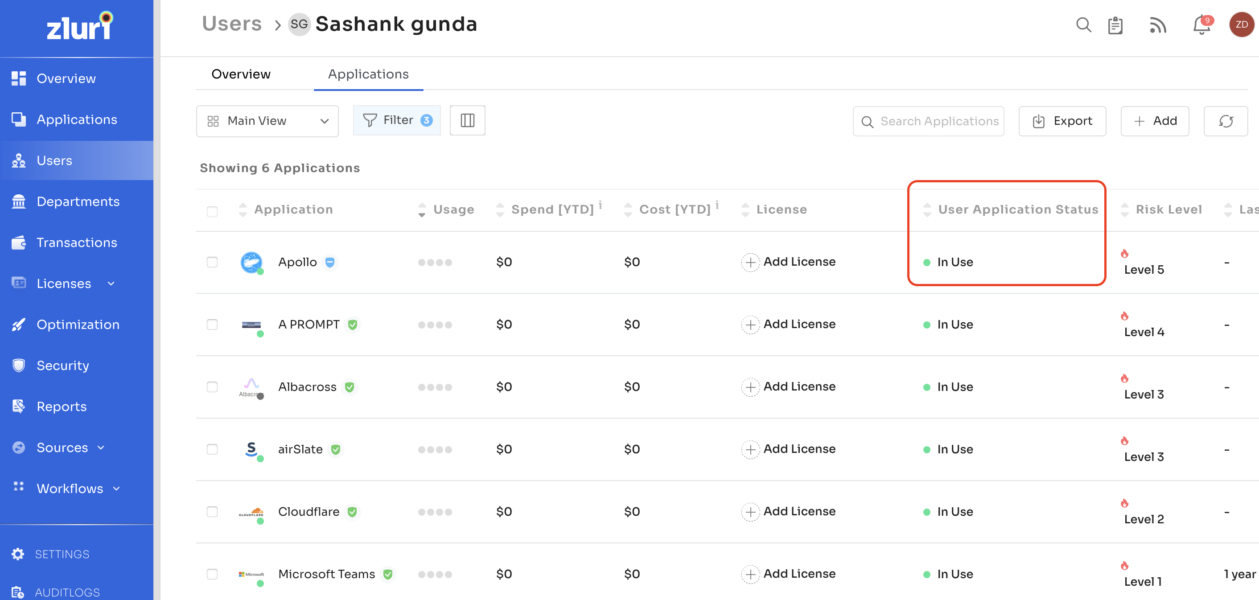Click the Cloudflare application logo
Image resolution: width=1259 pixels, height=600 pixels.
[x=251, y=512]
